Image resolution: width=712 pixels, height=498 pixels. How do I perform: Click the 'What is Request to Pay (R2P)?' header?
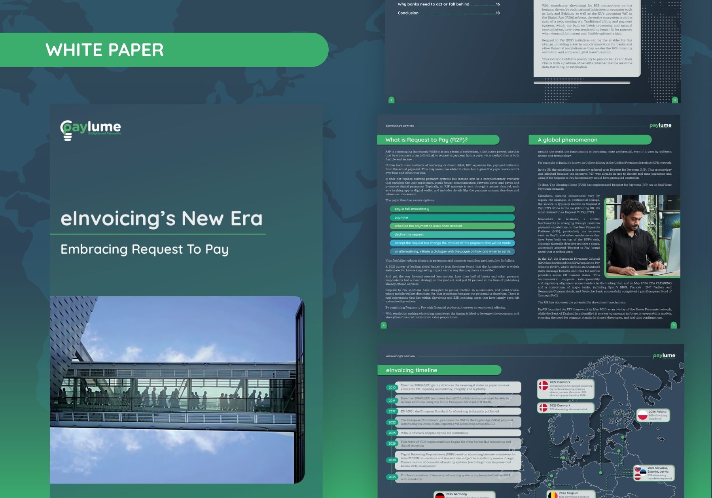coord(437,140)
